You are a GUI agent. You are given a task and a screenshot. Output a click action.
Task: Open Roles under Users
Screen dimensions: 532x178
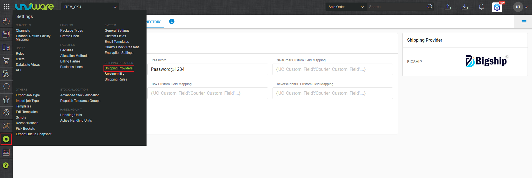20,54
